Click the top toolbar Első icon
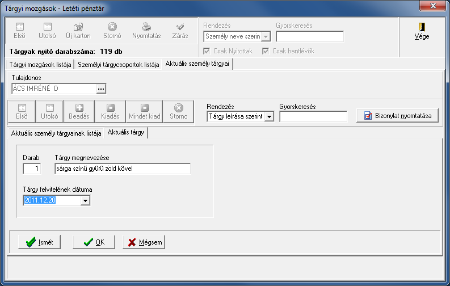 click(19, 27)
